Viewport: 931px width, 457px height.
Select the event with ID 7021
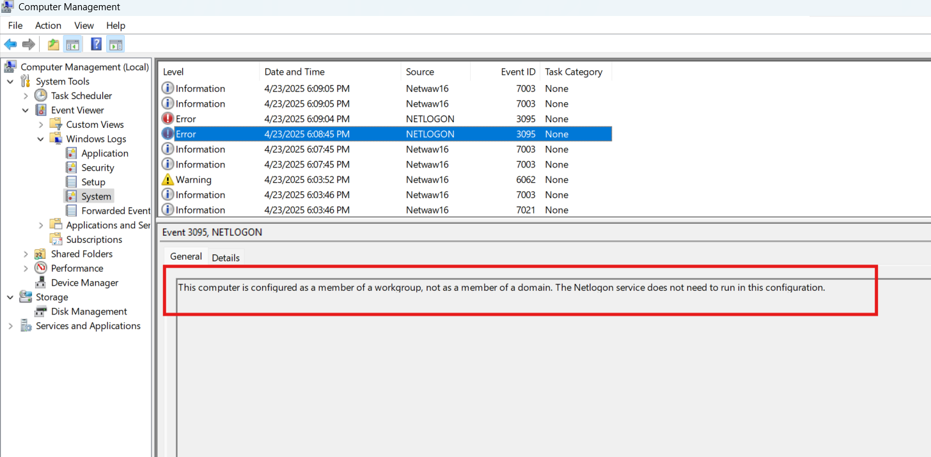tap(386, 210)
